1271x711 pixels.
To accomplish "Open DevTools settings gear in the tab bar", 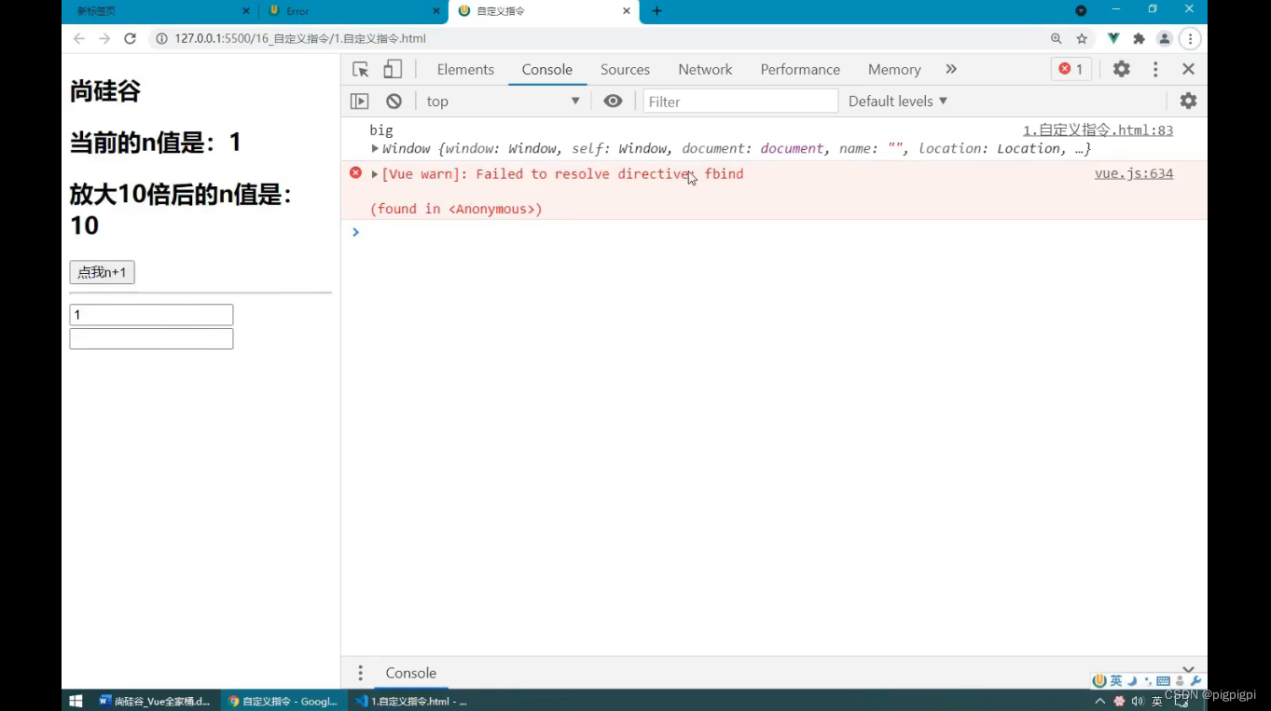I will point(1122,69).
